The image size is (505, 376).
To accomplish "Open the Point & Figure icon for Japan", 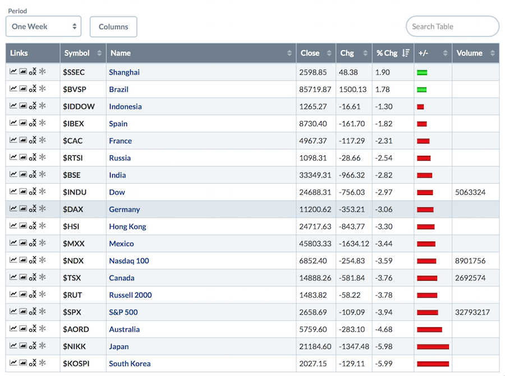I will point(33,346).
